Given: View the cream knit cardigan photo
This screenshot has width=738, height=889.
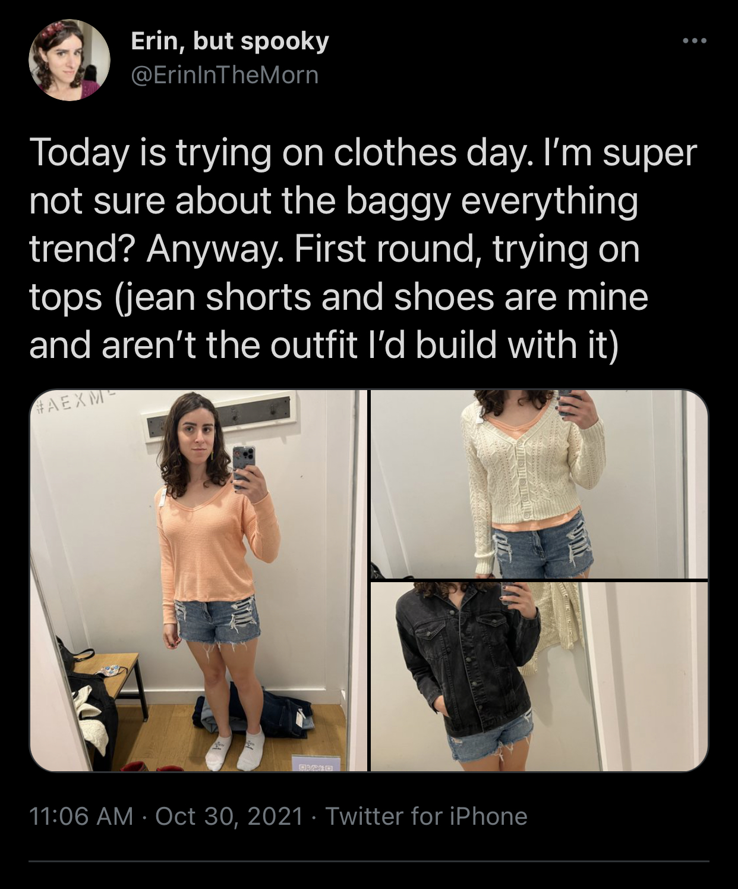Looking at the screenshot, I should point(540,484).
